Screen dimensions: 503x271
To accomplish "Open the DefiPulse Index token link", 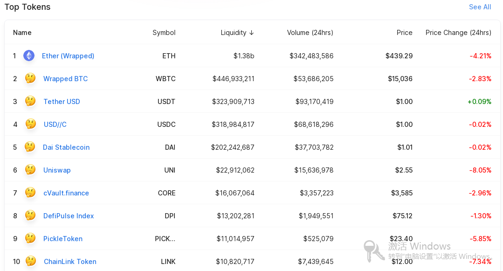I will pyautogui.click(x=69, y=216).
